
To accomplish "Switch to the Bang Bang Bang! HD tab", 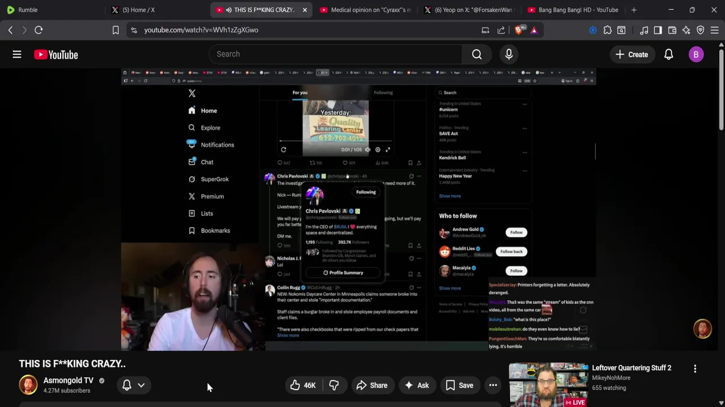I will pyautogui.click(x=573, y=10).
